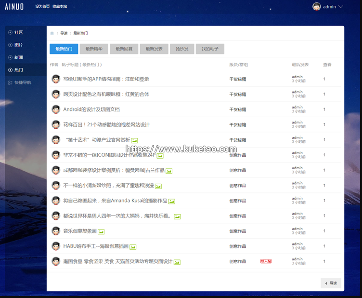The image size is (362, 298).
Task: Click the red 新人帖 badge on 南国食品 row
Action: coord(266,261)
